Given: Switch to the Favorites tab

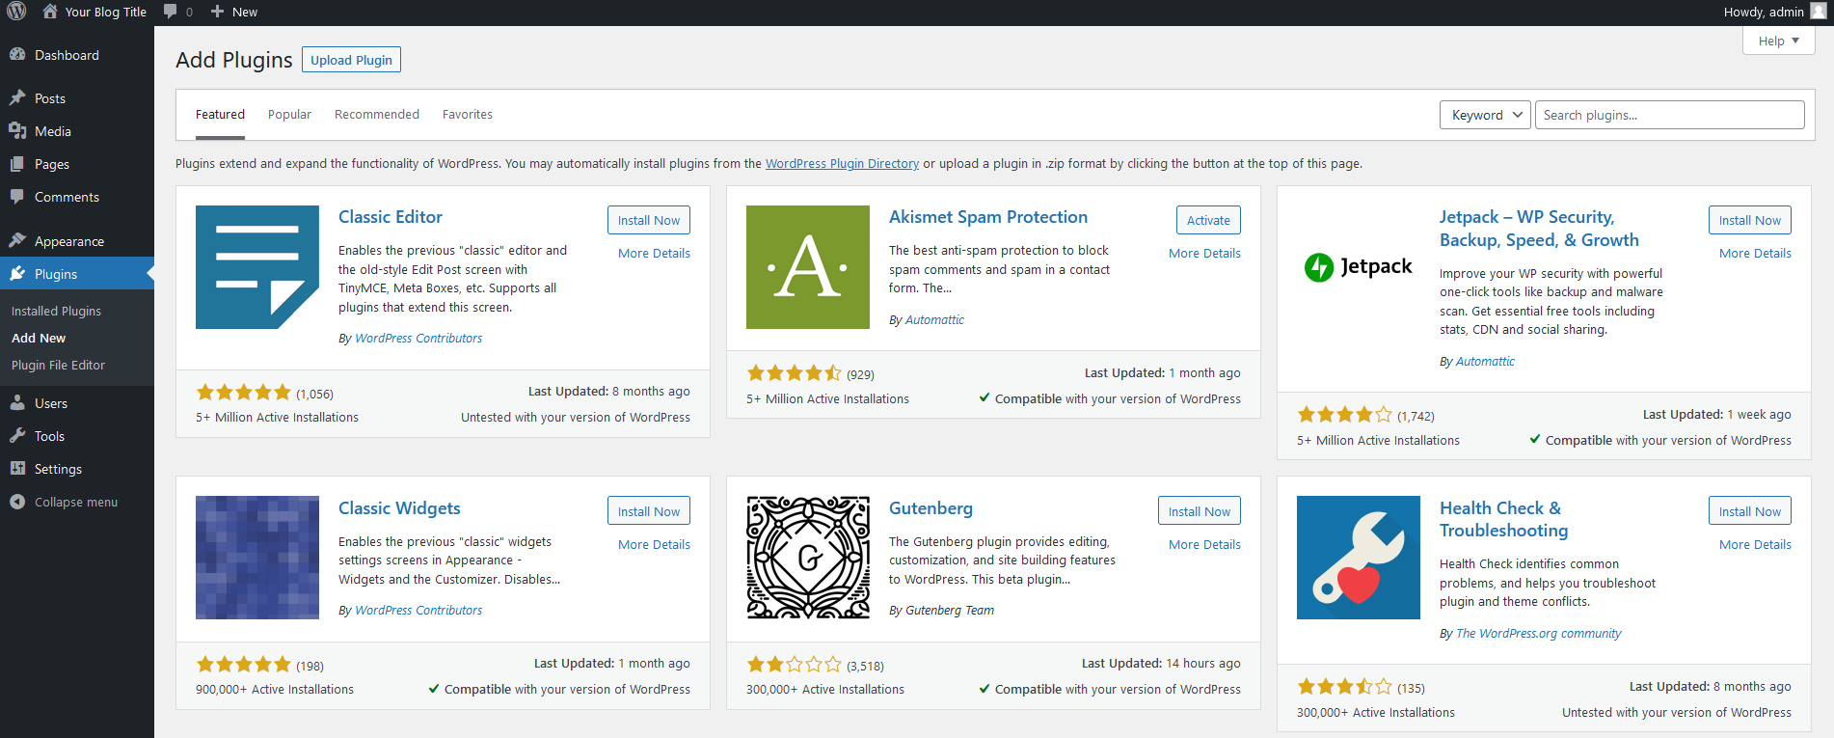Looking at the screenshot, I should pyautogui.click(x=468, y=114).
